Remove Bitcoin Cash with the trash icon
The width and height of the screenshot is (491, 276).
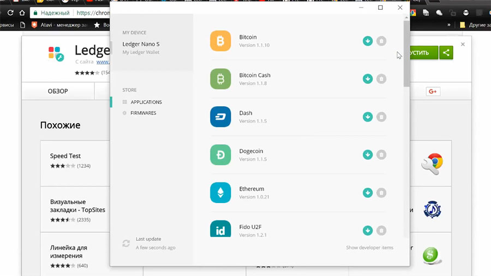click(381, 79)
